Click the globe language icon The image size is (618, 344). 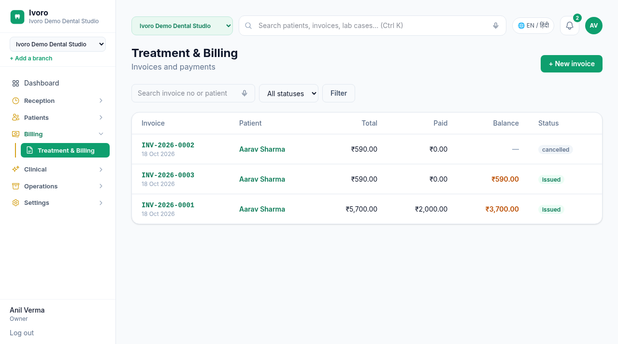click(x=521, y=26)
